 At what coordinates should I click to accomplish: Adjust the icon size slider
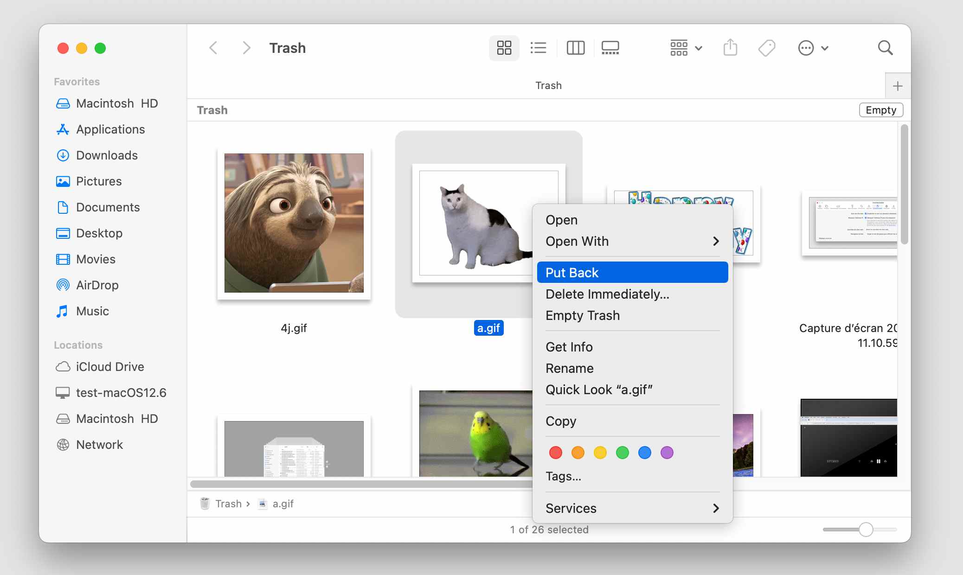[x=867, y=529]
